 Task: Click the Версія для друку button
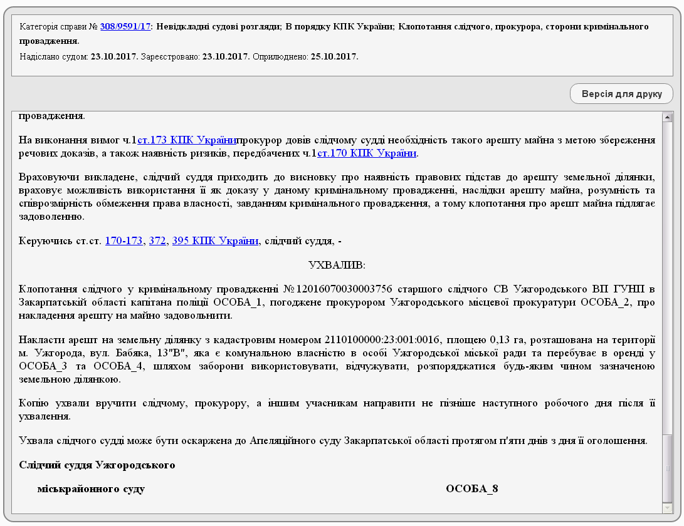tap(621, 94)
